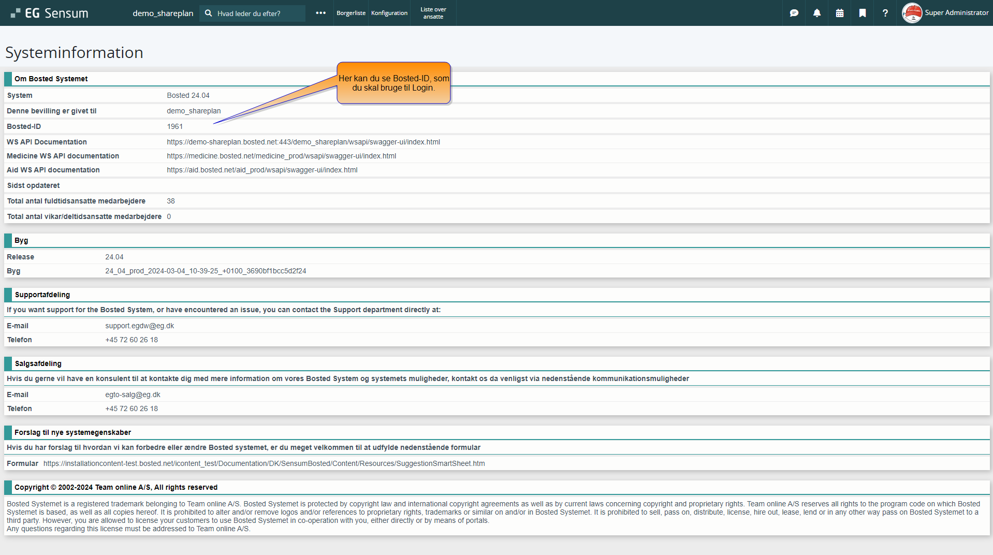The height and width of the screenshot is (555, 993).
Task: Open the three-dots more menu
Action: click(320, 13)
